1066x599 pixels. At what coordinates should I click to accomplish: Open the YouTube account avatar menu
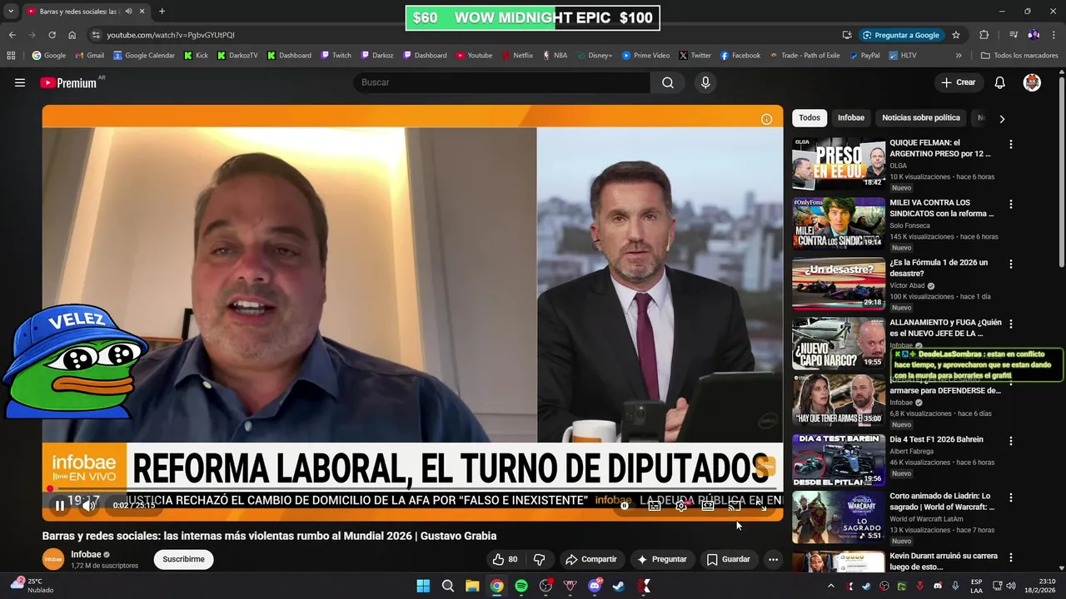[1032, 82]
